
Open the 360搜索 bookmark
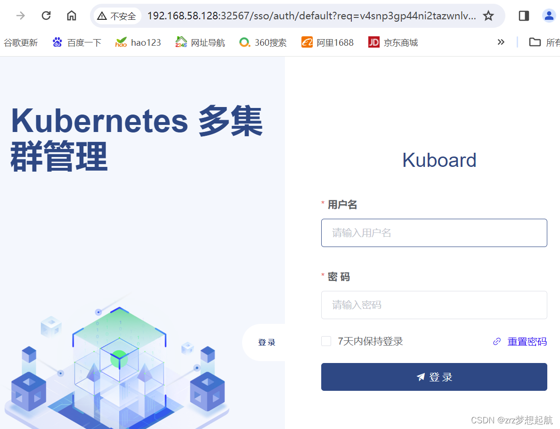[263, 42]
